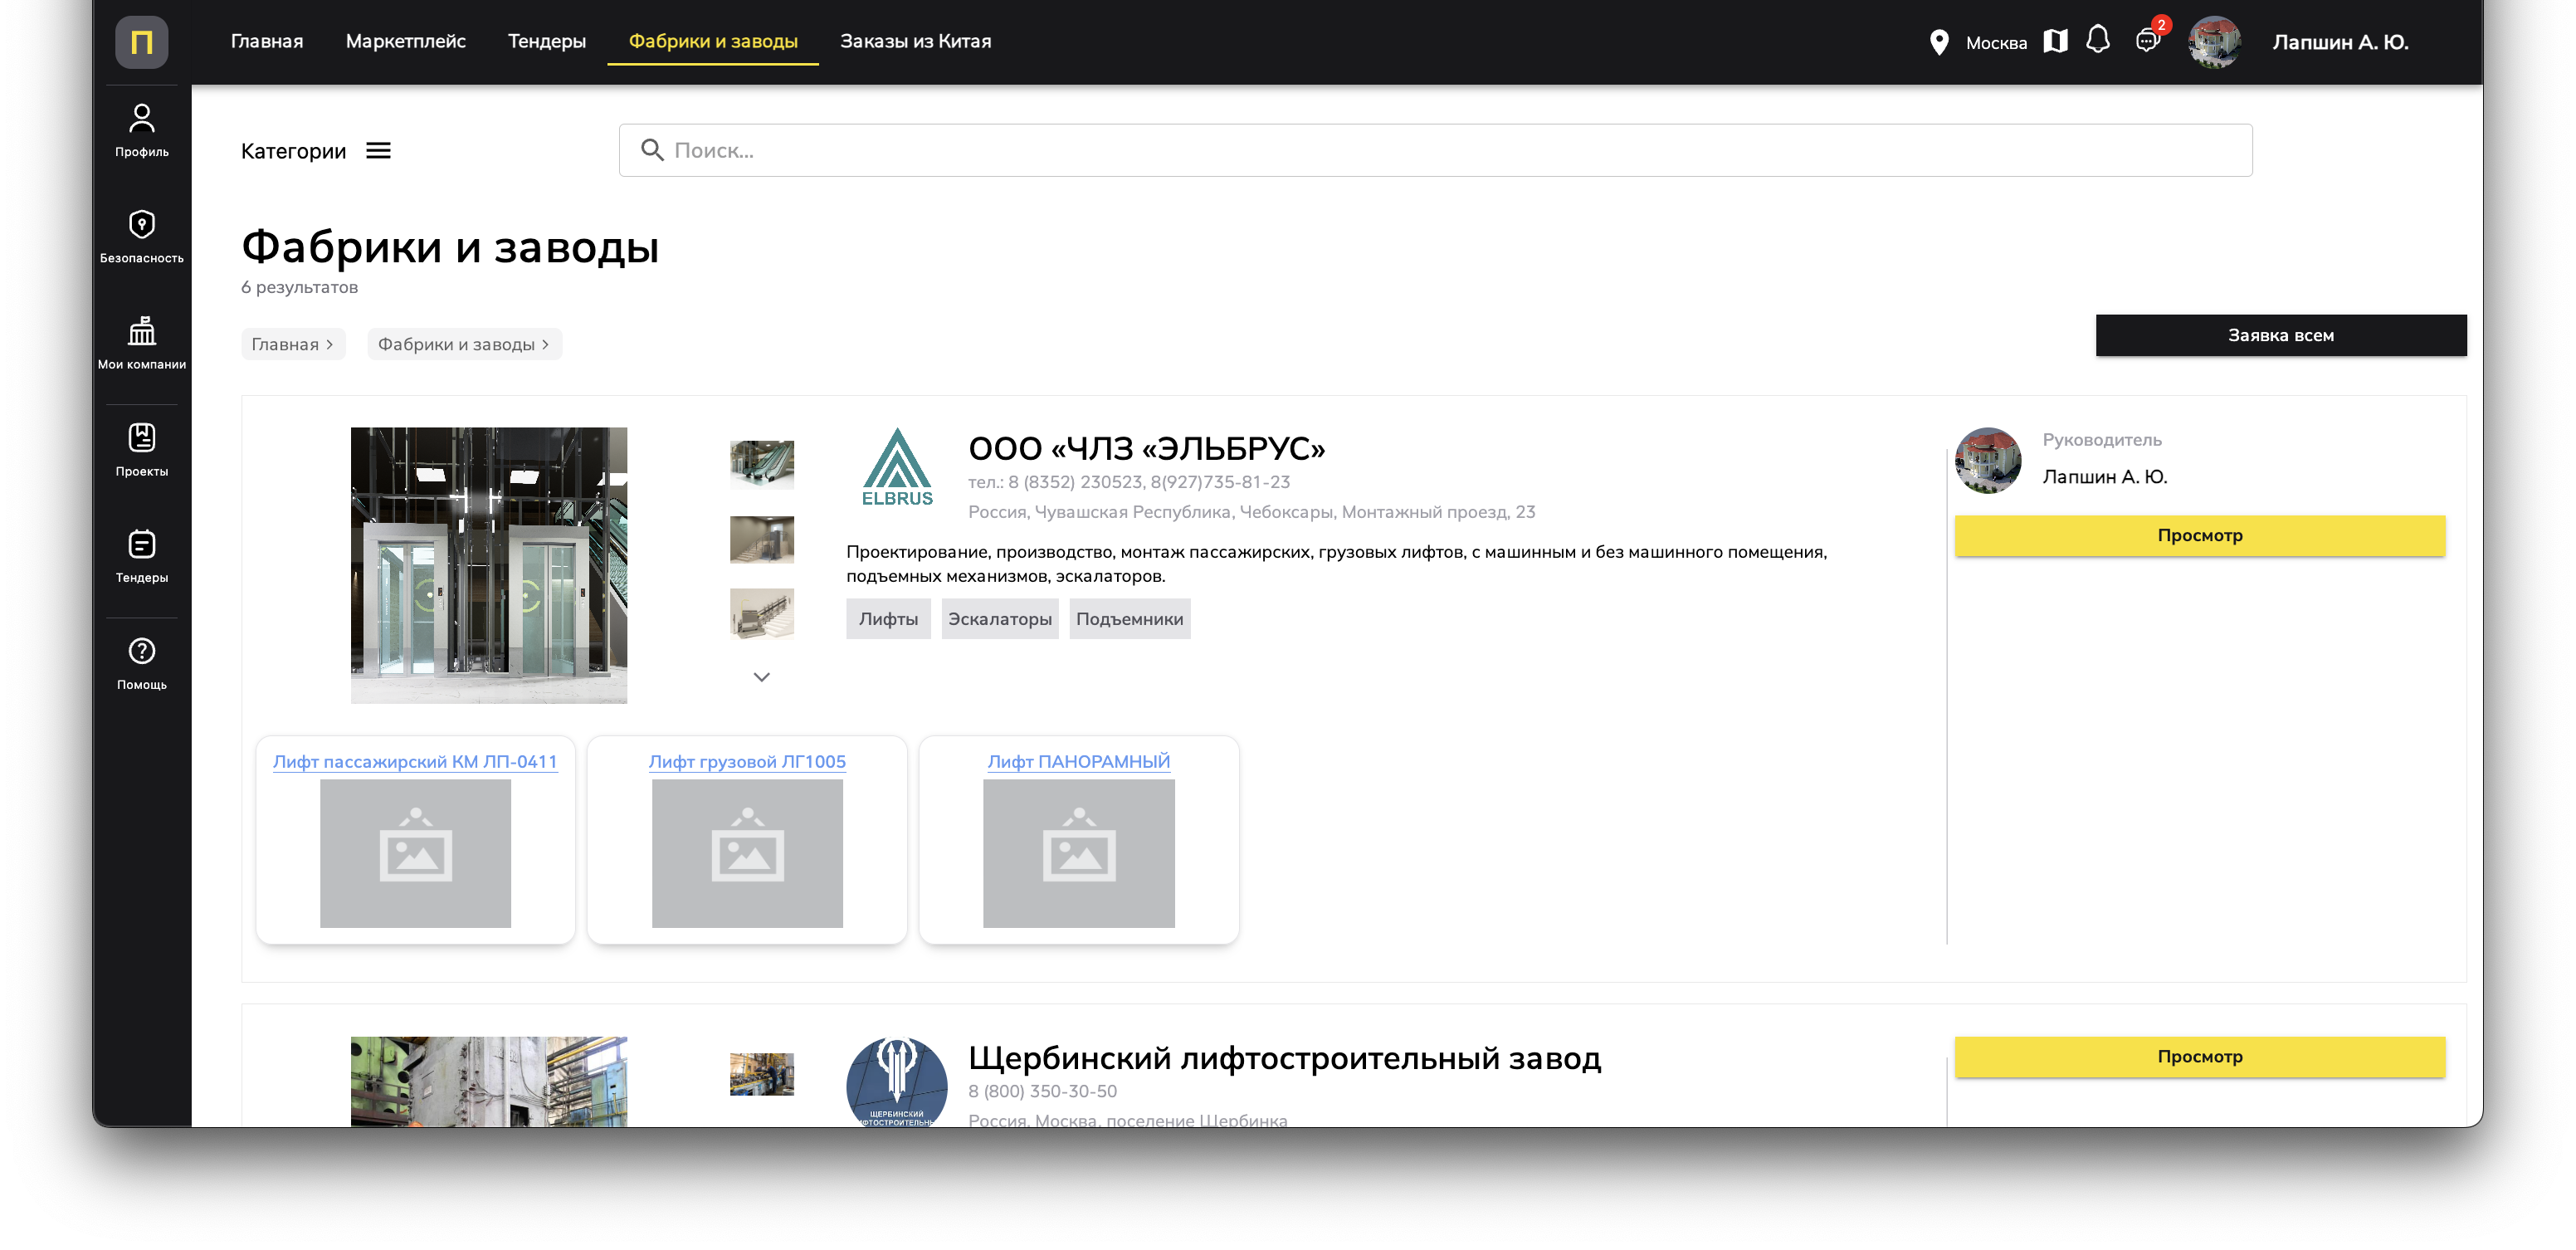Screen dimensions: 2576x1250
Task: Click the Категории label
Action: point(293,151)
